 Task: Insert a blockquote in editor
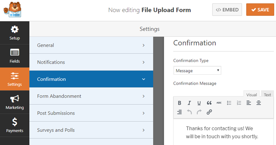coord(209,103)
